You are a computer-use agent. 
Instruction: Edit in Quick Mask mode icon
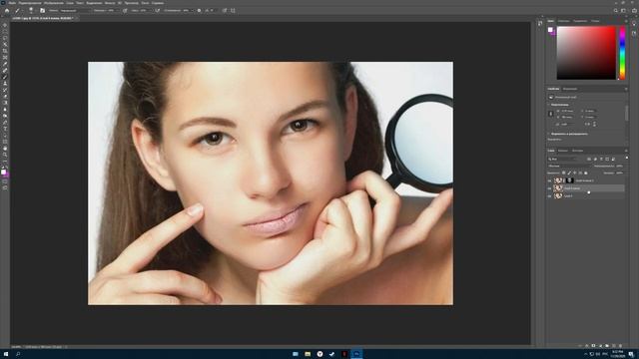tap(5, 181)
